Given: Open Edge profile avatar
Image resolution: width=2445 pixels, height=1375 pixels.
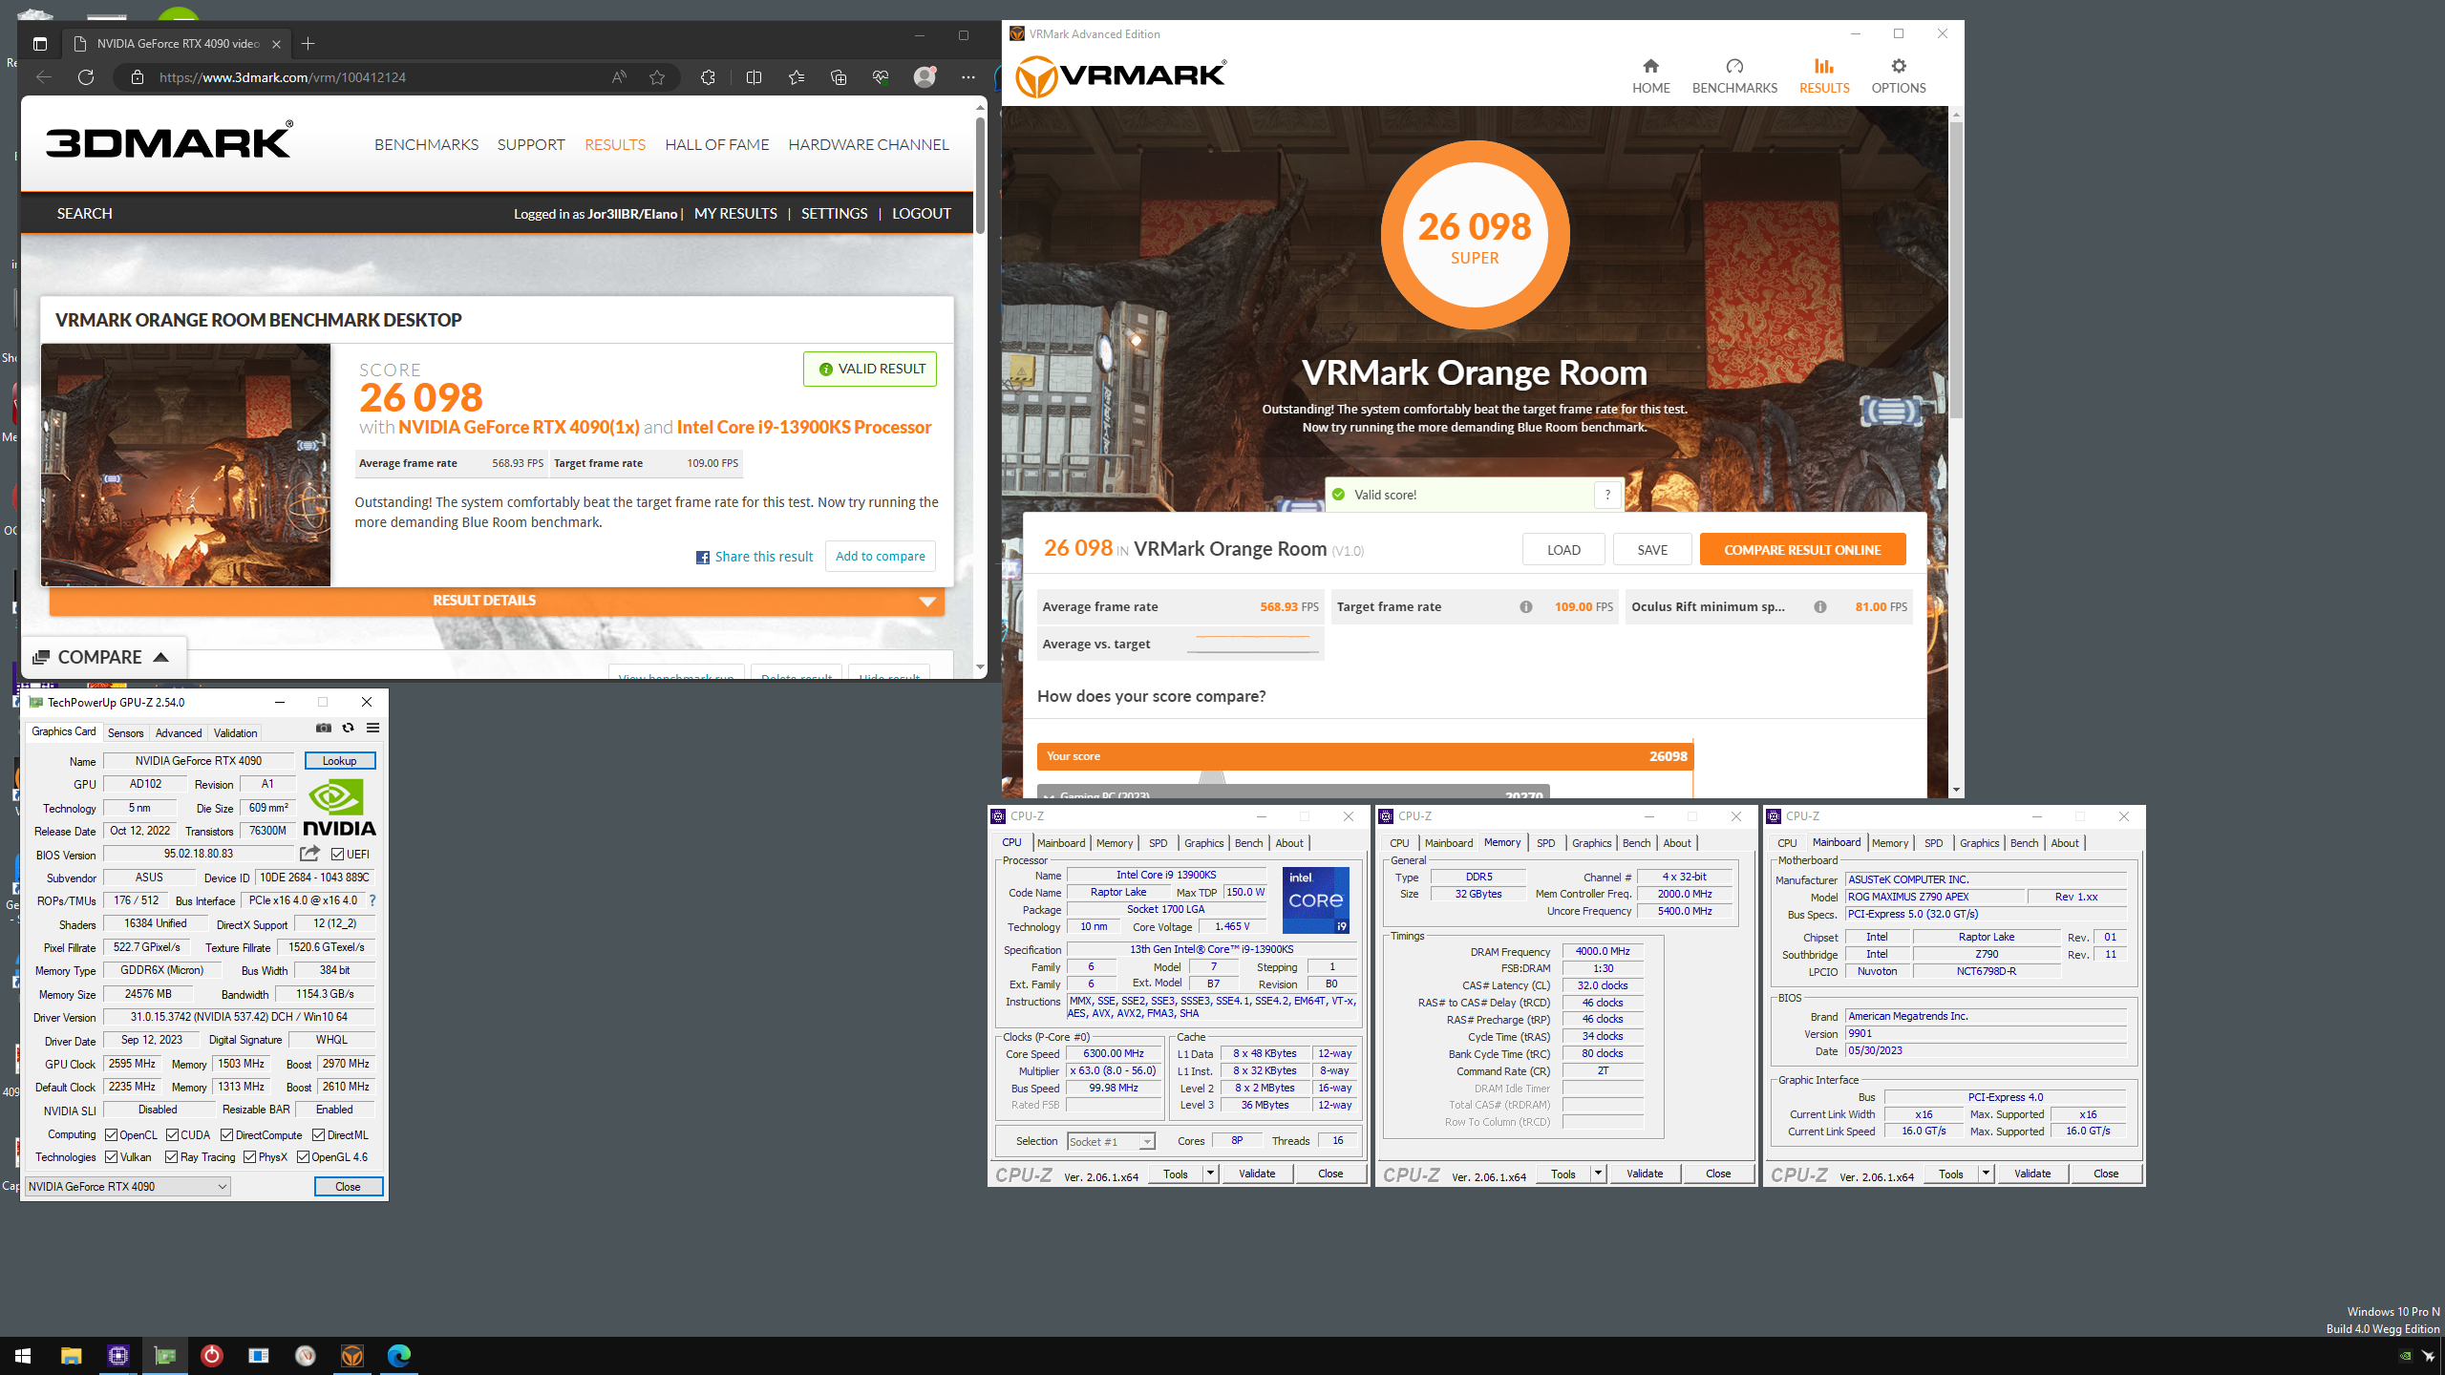Looking at the screenshot, I should [925, 77].
